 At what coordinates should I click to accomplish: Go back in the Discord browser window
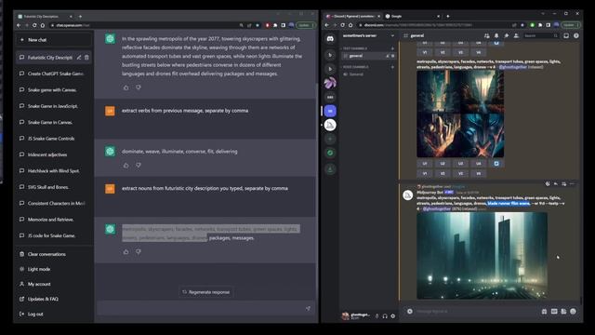click(x=327, y=25)
